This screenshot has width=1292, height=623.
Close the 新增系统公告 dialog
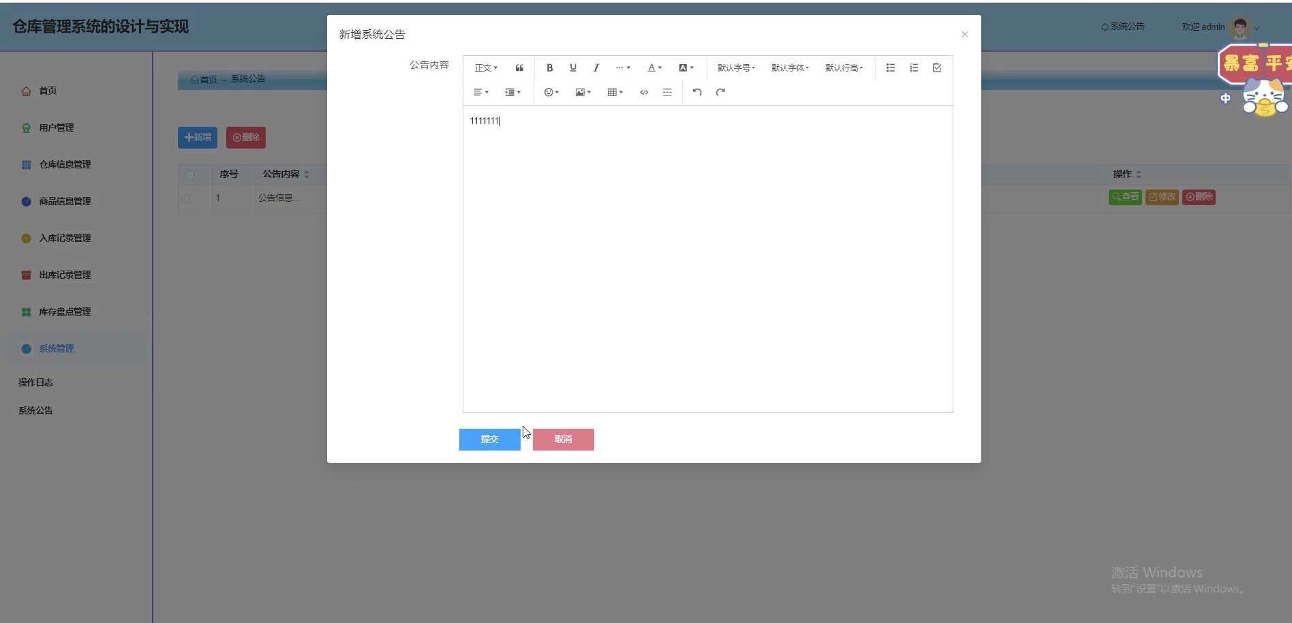pyautogui.click(x=965, y=34)
